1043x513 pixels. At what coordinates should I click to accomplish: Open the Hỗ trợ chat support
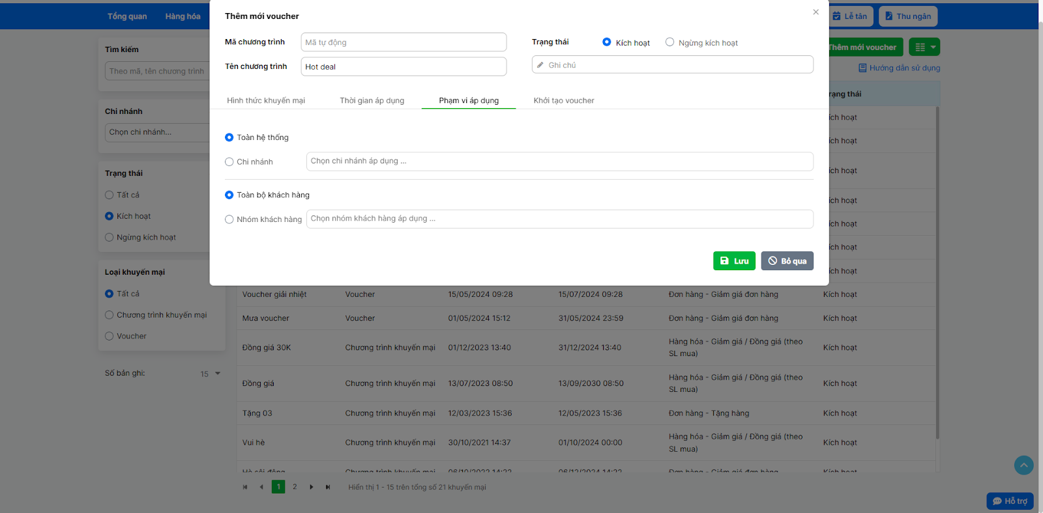coord(1010,501)
